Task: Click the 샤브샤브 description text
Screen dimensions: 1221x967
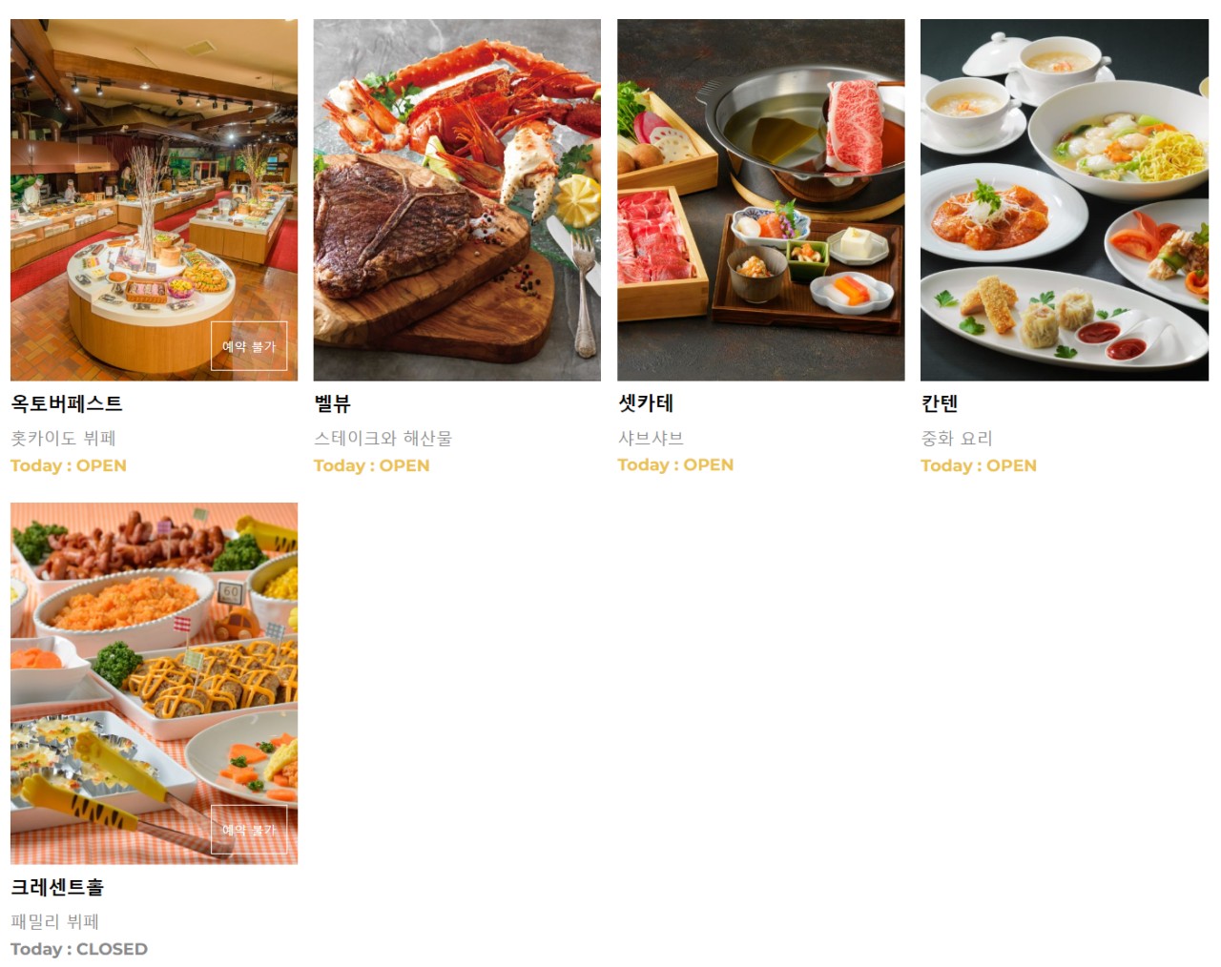Action: pos(651,439)
